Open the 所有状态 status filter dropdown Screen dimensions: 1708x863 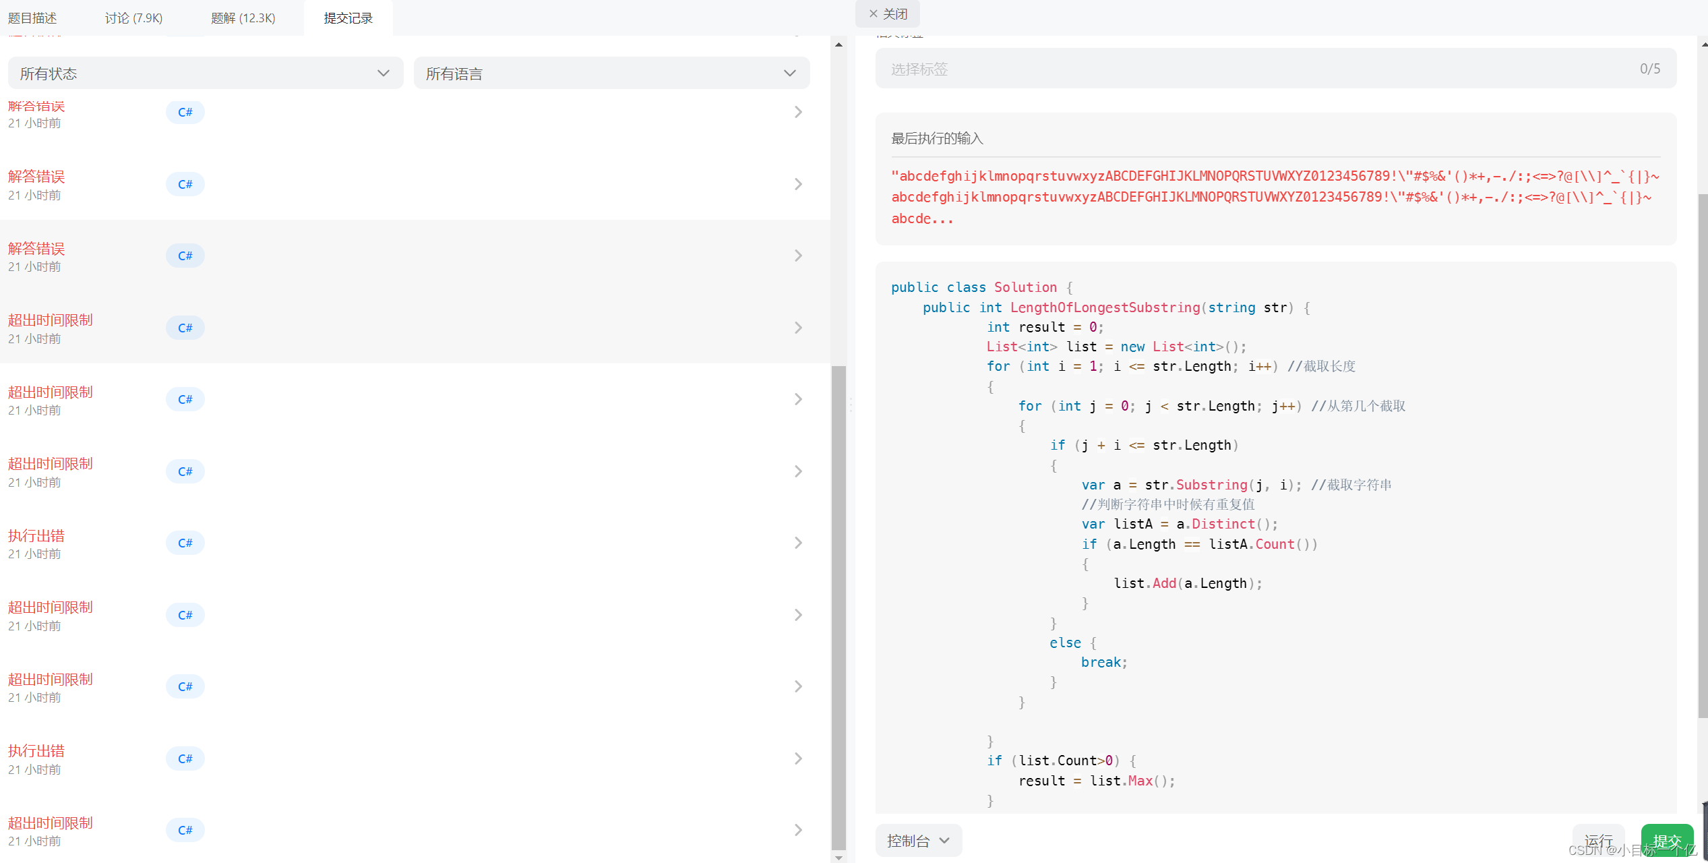point(205,73)
